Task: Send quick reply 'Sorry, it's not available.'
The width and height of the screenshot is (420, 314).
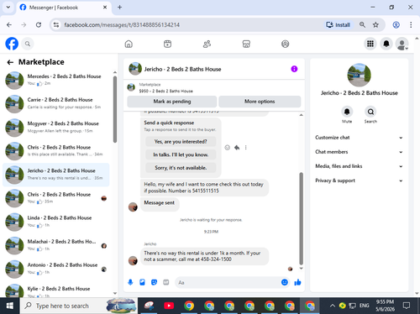Action: pos(181,168)
